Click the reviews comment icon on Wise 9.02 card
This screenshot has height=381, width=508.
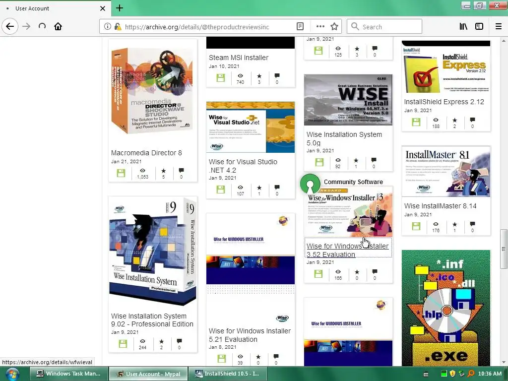pos(180,341)
